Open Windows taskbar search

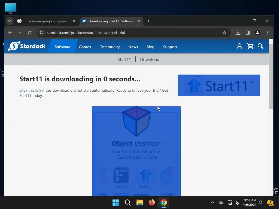click(x=128, y=202)
